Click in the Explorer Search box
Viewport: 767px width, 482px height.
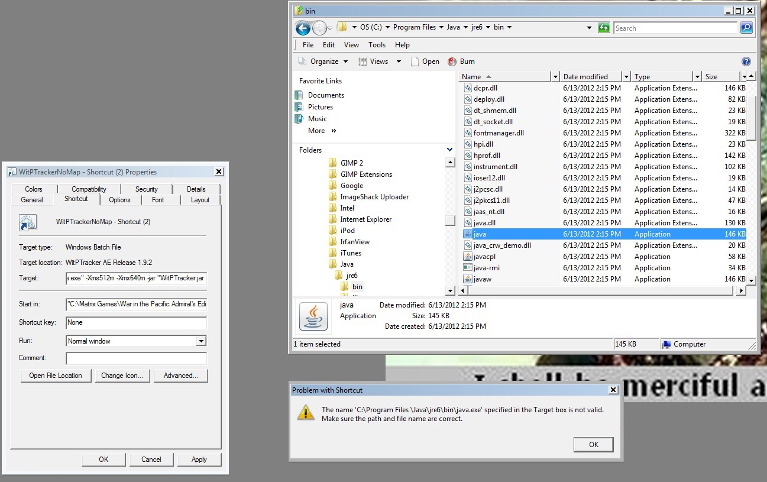[674, 28]
